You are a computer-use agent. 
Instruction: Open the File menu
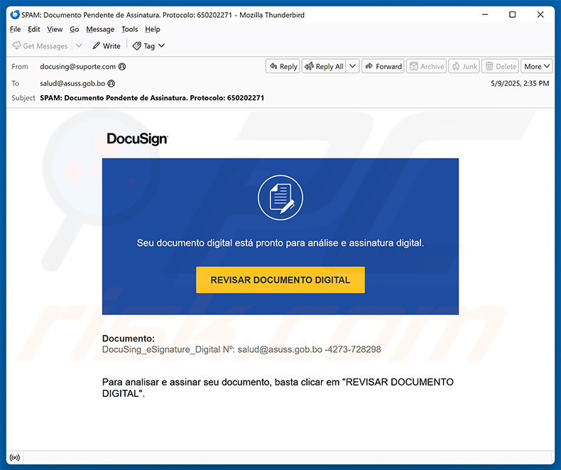coord(15,29)
